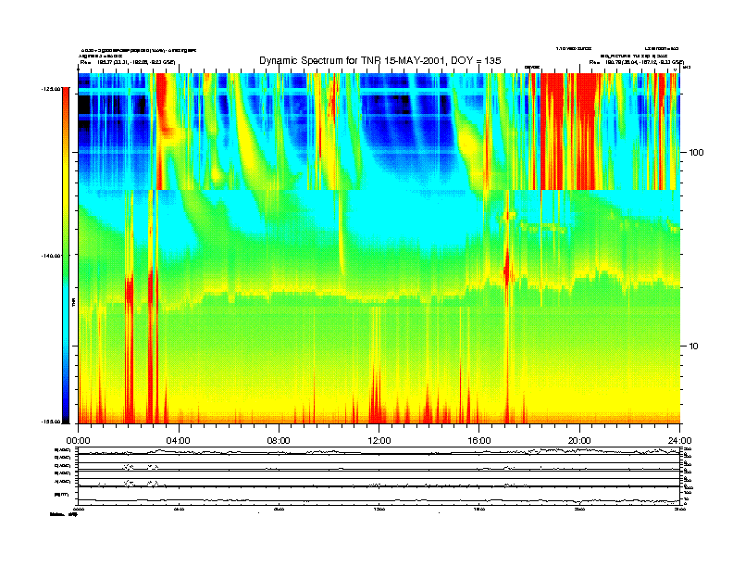Click the 12:00 time label under the spectrum
This screenshot has width=733, height=567.
[x=379, y=441]
